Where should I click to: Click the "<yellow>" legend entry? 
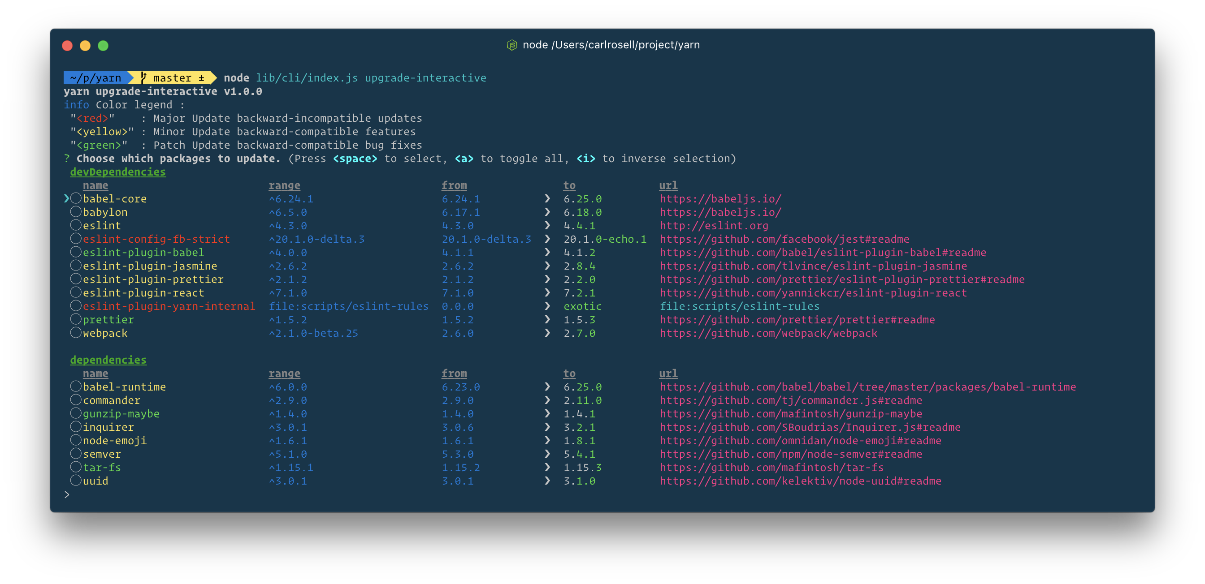[102, 132]
